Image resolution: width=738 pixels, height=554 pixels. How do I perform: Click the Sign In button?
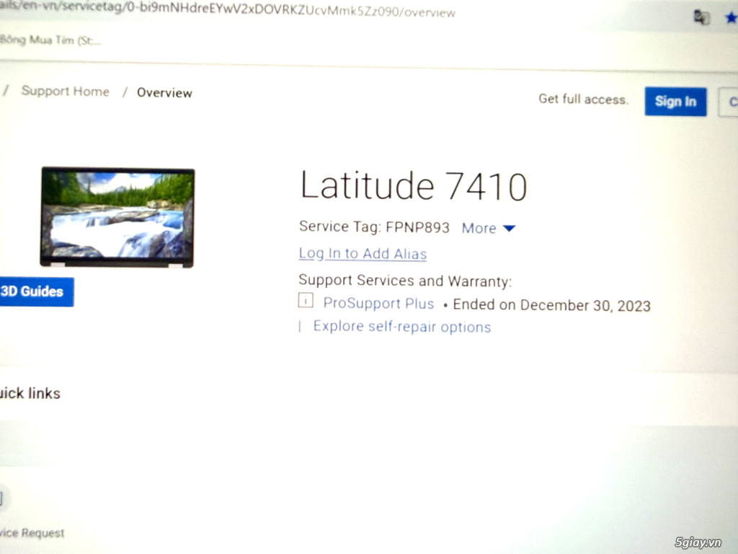coord(675,101)
